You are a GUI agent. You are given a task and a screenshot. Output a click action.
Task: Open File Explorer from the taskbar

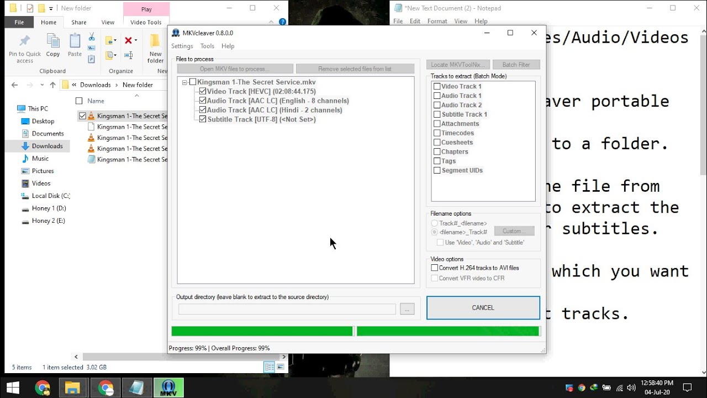pyautogui.click(x=72, y=387)
